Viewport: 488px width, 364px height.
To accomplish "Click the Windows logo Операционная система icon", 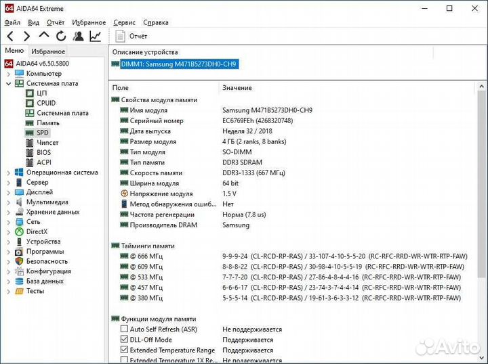I will [19, 173].
